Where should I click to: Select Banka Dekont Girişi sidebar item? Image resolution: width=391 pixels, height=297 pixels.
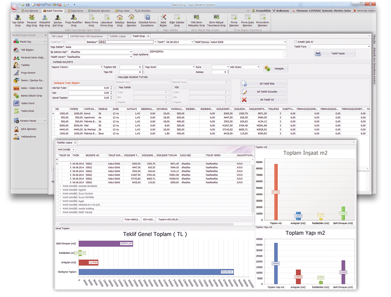click(31, 96)
